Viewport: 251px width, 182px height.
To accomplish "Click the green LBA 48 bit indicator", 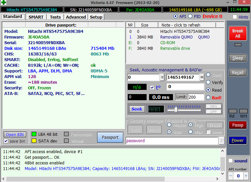I will (34, 134).
